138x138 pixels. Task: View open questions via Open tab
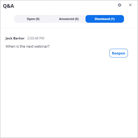[x=33, y=19]
